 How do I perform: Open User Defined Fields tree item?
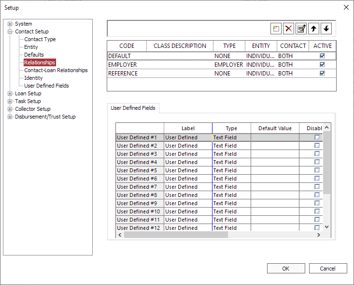click(46, 86)
